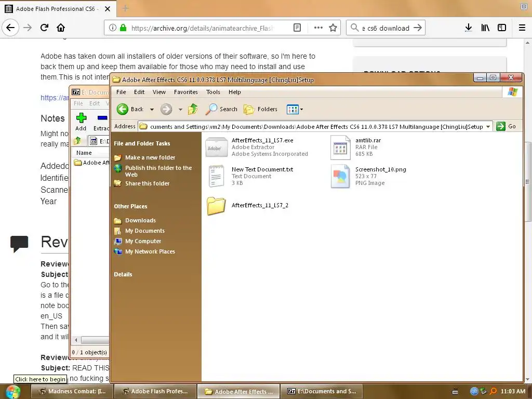Click the Explorer address path field

pos(315,127)
